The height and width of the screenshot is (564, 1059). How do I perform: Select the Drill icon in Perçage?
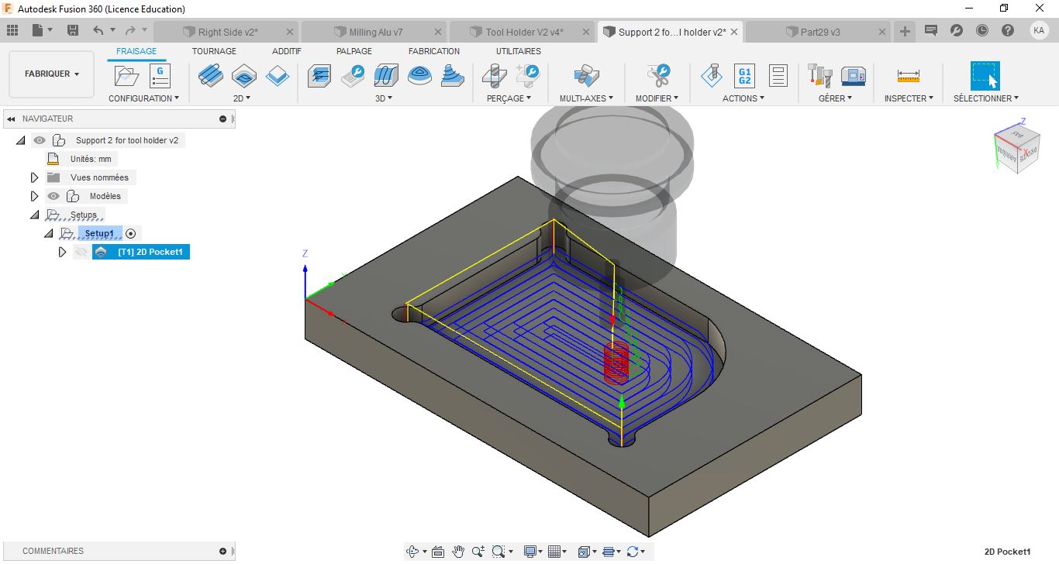pos(494,76)
